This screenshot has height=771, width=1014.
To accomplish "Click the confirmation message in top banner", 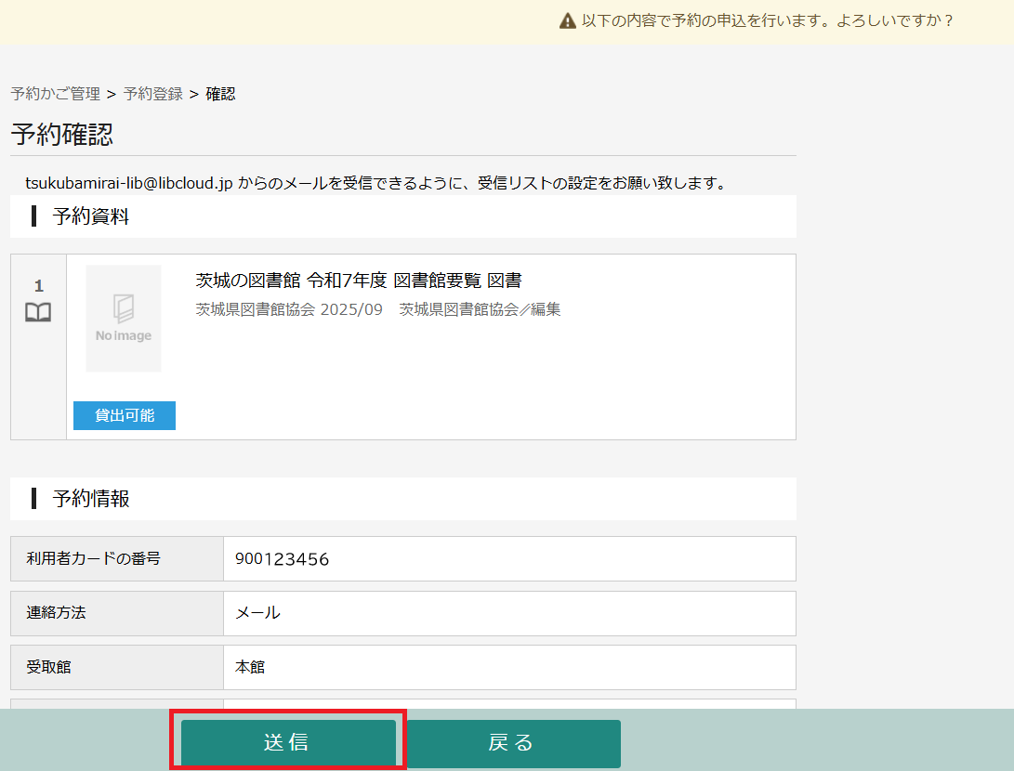I will [768, 20].
